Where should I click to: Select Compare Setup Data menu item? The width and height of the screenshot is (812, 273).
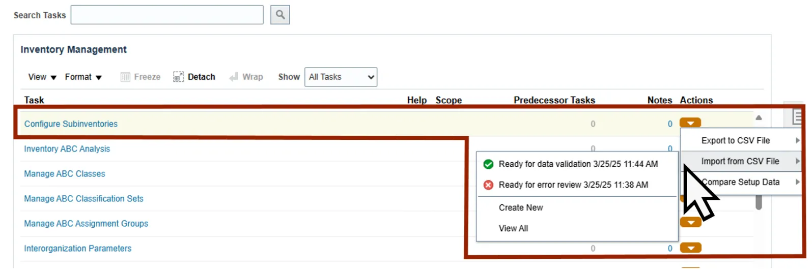point(740,182)
